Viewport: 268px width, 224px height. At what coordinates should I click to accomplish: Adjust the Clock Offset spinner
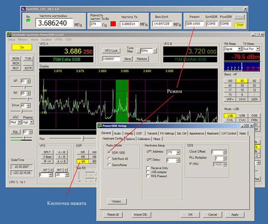(225, 152)
